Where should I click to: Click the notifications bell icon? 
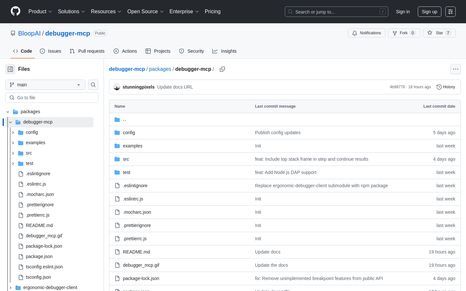click(x=355, y=33)
